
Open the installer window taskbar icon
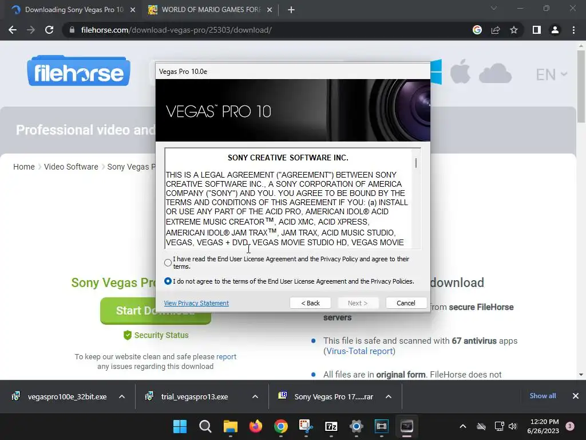(x=407, y=426)
